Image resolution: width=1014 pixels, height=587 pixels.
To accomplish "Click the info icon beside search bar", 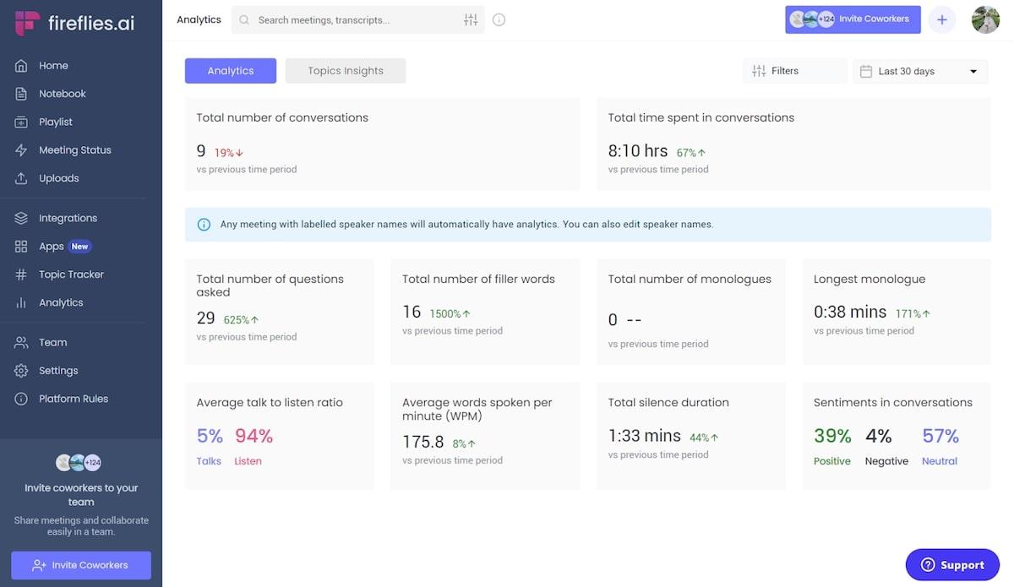I will (x=499, y=19).
